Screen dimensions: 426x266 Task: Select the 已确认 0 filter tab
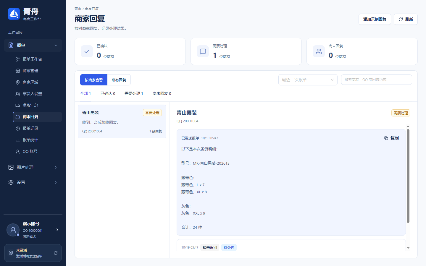coord(108,93)
